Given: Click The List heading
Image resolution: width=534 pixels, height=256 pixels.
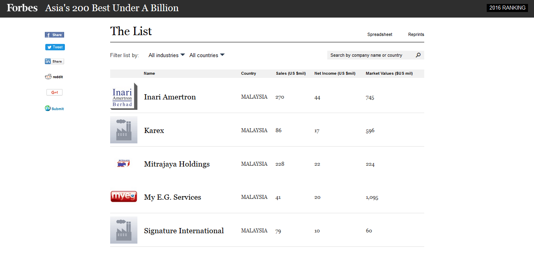Looking at the screenshot, I should pos(131,31).
